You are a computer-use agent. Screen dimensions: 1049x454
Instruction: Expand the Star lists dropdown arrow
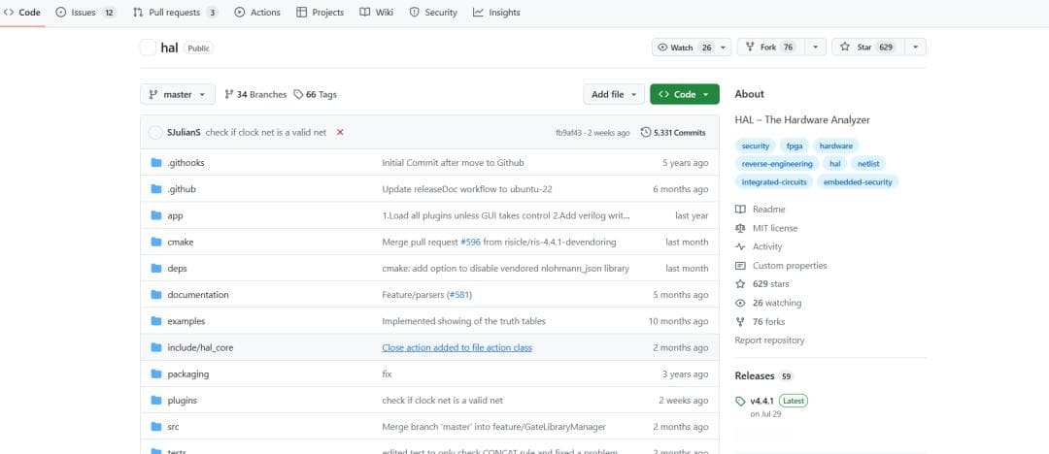click(x=915, y=47)
